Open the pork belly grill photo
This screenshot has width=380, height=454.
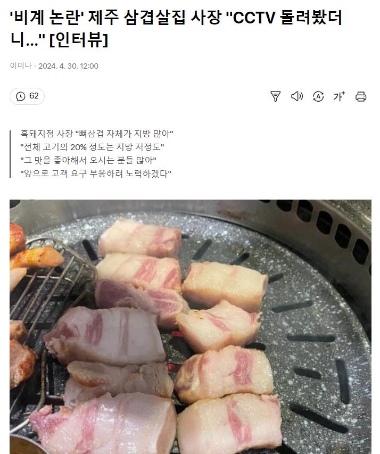[191, 327]
